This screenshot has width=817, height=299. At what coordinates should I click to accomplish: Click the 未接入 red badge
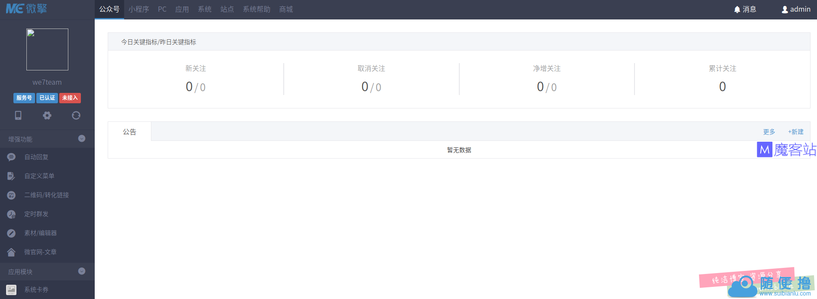tap(70, 98)
